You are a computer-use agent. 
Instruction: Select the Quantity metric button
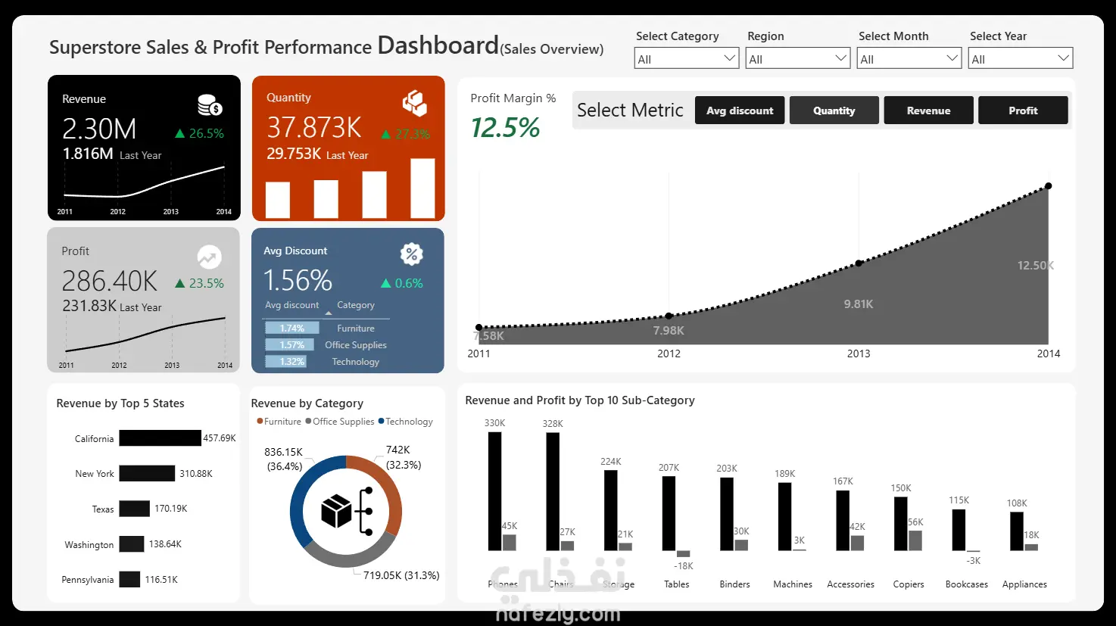[x=834, y=111]
